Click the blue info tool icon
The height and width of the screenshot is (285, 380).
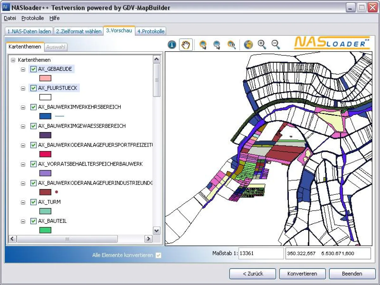(172, 45)
